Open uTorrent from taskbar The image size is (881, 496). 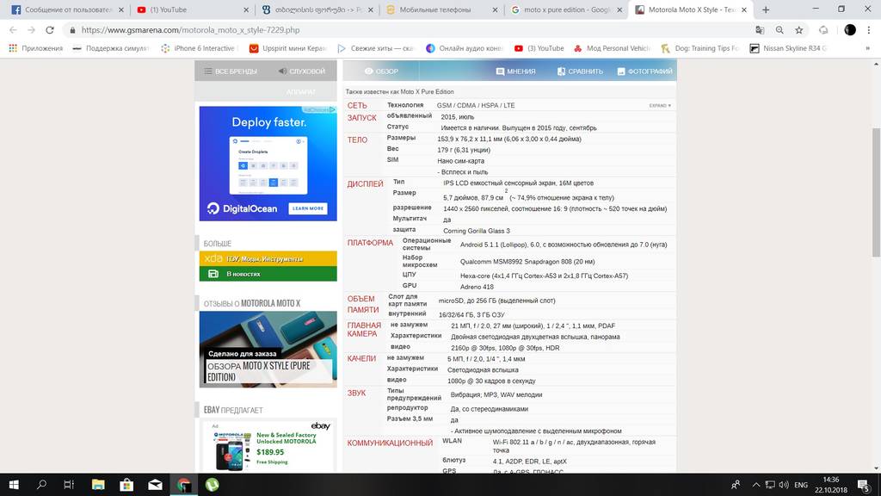tap(212, 485)
